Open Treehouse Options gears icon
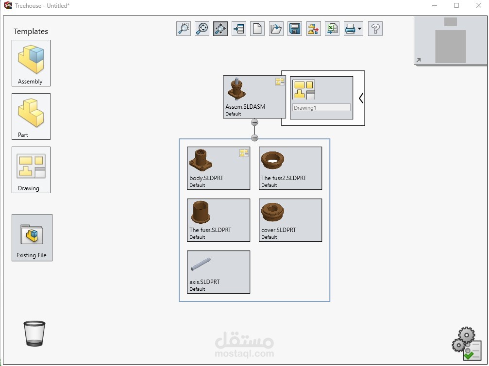489x366 pixels. pyautogui.click(x=467, y=344)
